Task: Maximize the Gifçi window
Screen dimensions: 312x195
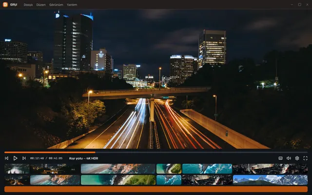Action: pyautogui.click(x=300, y=4)
